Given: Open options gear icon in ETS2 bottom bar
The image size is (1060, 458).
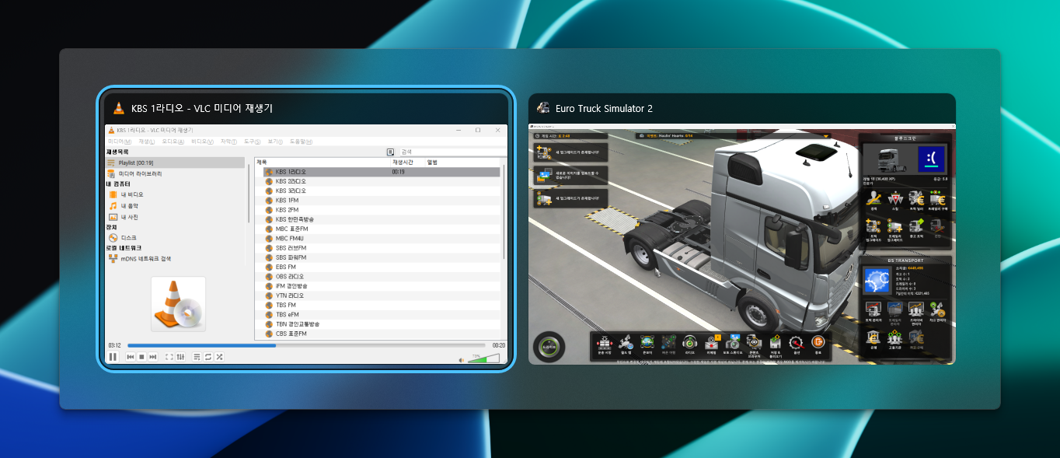Looking at the screenshot, I should point(795,342).
